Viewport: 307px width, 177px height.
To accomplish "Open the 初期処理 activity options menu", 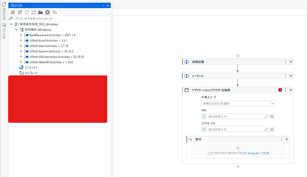I will 286,62.
